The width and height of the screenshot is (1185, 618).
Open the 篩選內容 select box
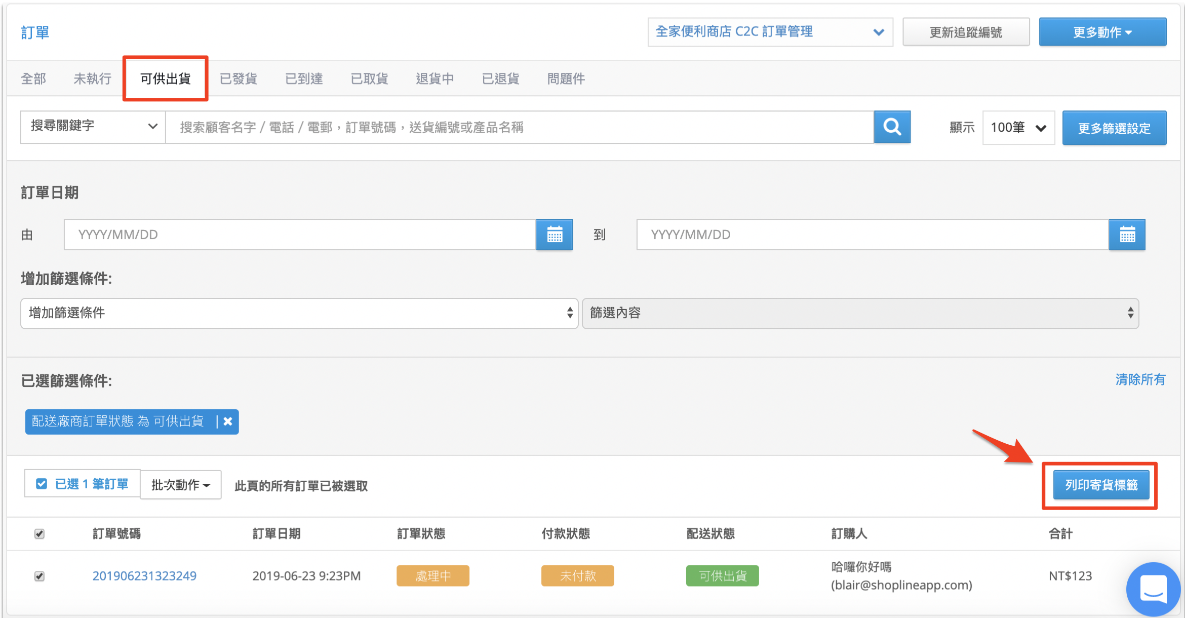(x=860, y=313)
